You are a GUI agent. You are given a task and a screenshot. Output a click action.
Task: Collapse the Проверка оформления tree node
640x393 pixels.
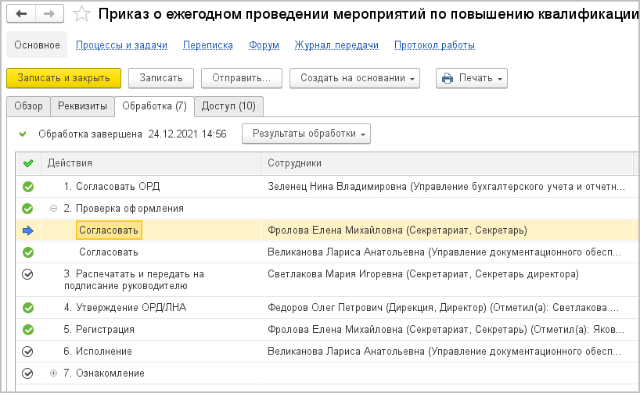54,209
